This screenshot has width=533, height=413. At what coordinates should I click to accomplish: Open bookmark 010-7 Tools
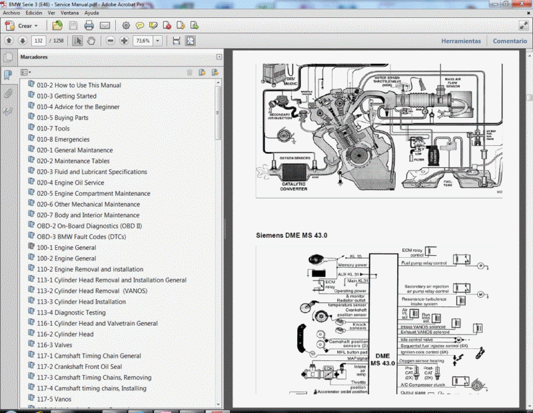tap(53, 129)
